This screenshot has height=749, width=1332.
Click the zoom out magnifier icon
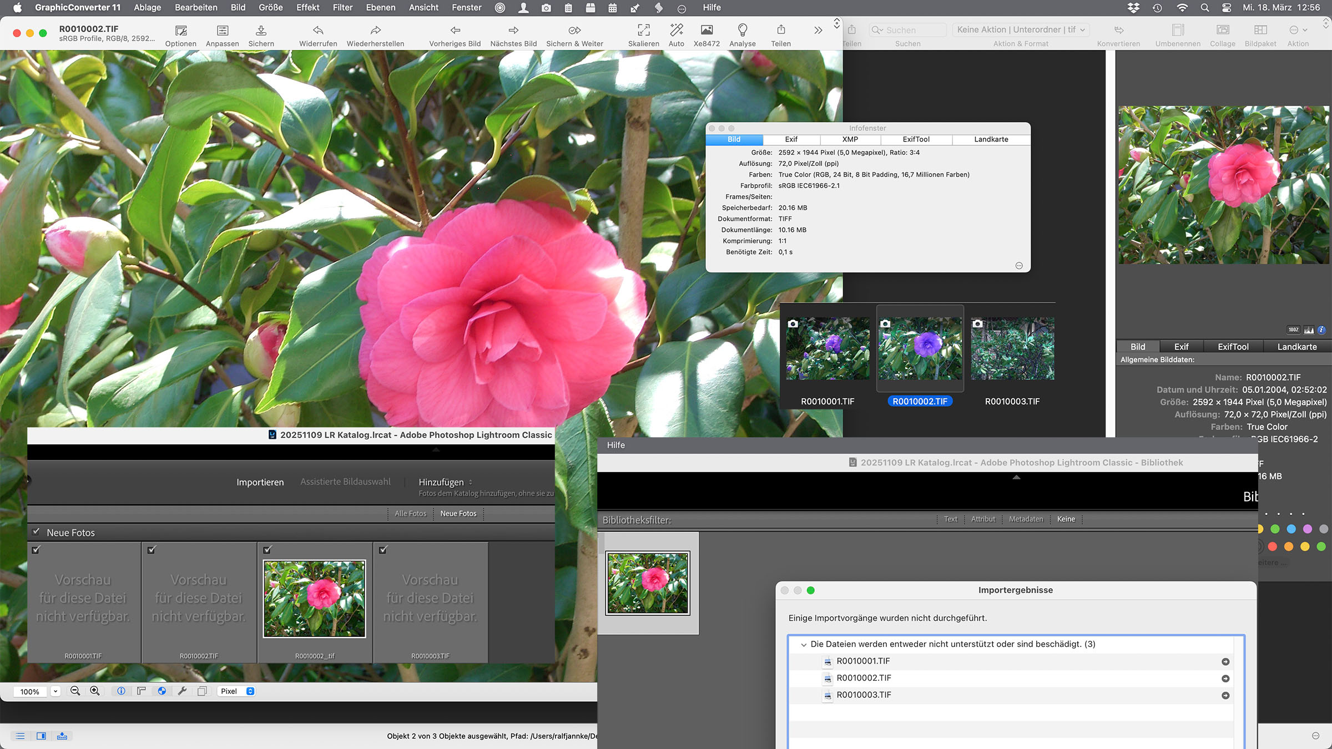[x=75, y=691]
